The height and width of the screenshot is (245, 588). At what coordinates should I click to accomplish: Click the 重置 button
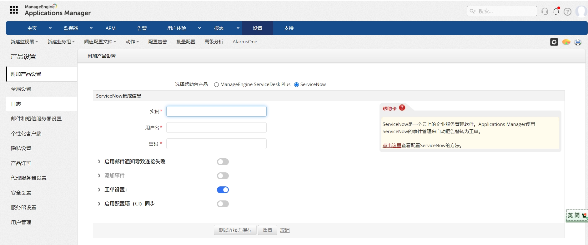click(x=267, y=230)
